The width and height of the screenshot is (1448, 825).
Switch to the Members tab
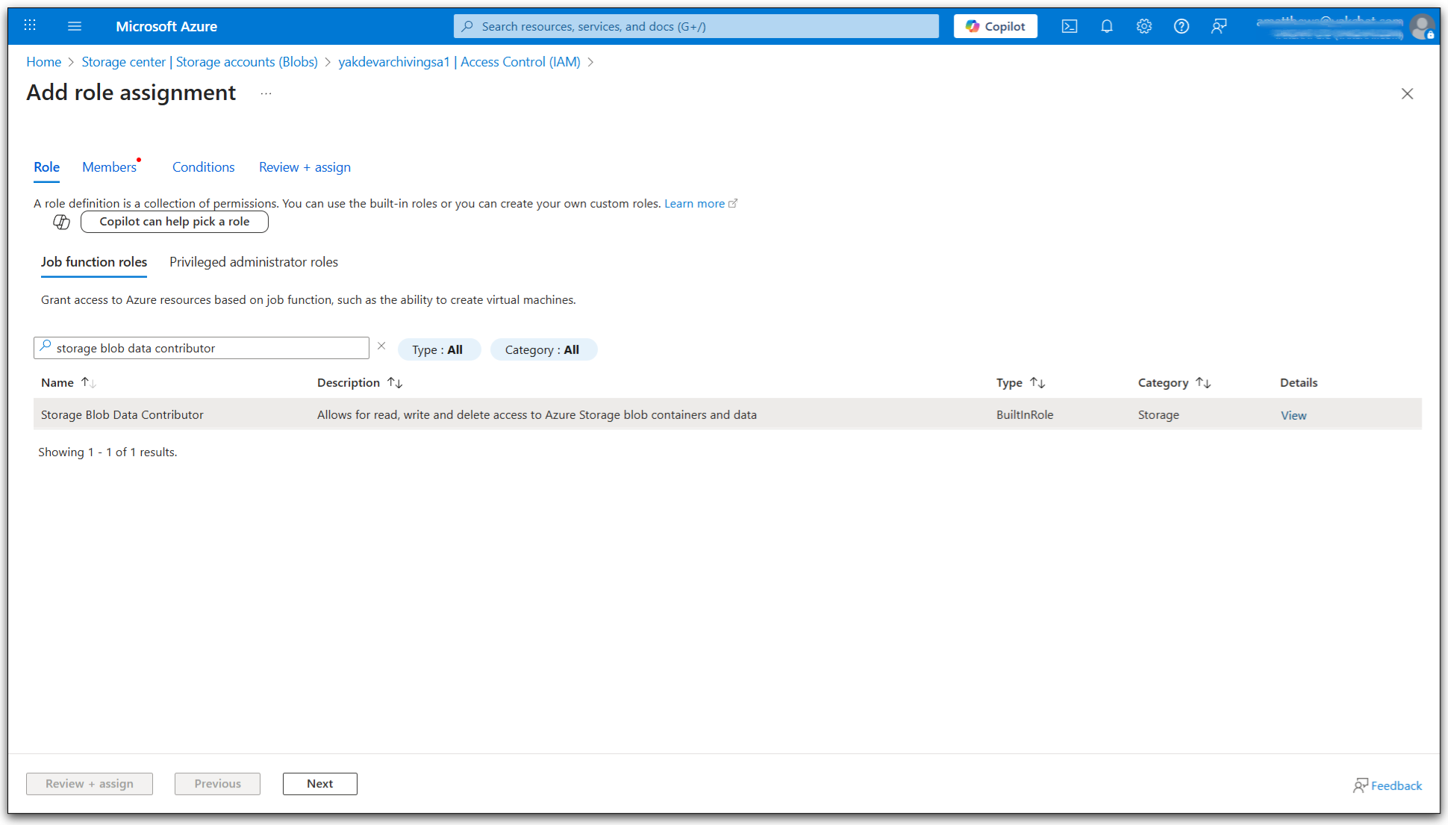[x=110, y=167]
